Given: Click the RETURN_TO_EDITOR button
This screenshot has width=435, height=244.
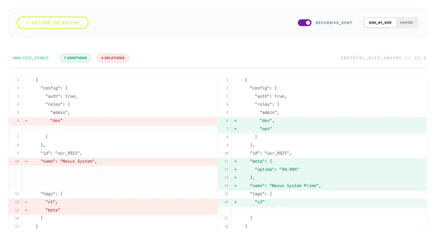Looking at the screenshot, I should point(53,23).
